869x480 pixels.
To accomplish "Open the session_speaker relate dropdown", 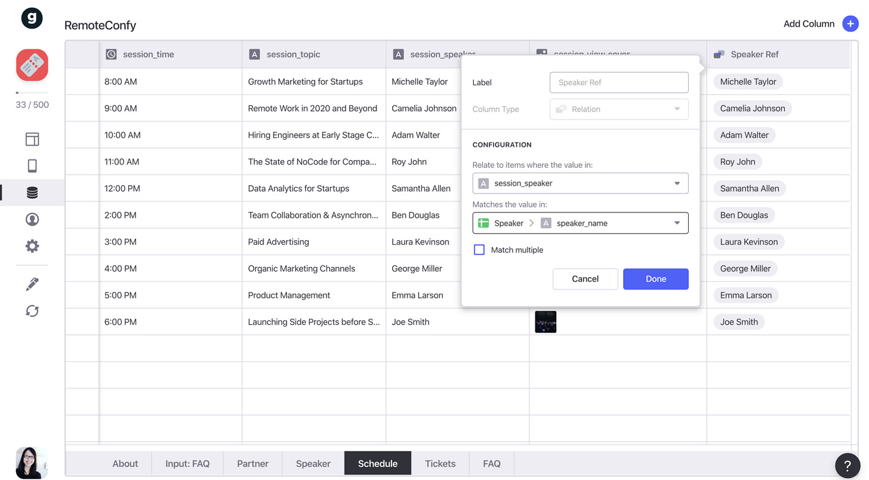I will (580, 183).
